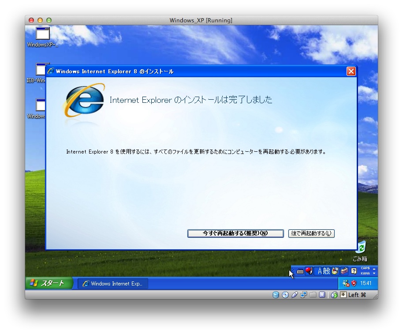This screenshot has height=334, width=403.
Task: Select the Windows Internet Explorer taskbar item
Action: tap(113, 284)
